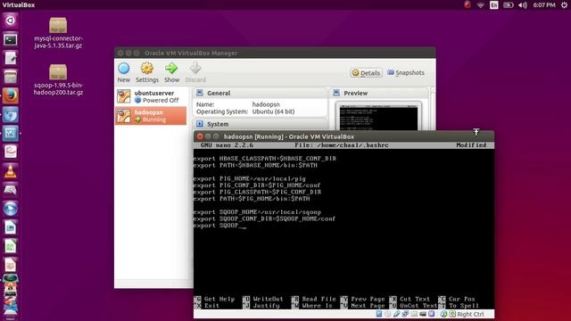Click the 6:07 PM clock
This screenshot has width=571, height=321.
[x=544, y=5]
